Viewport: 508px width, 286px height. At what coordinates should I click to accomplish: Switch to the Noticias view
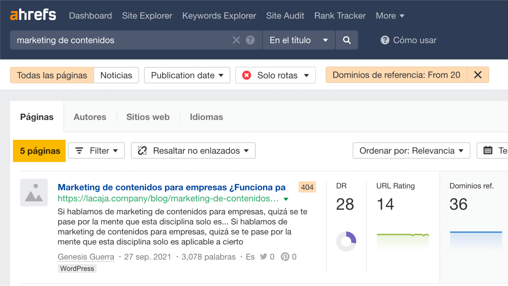[116, 75]
